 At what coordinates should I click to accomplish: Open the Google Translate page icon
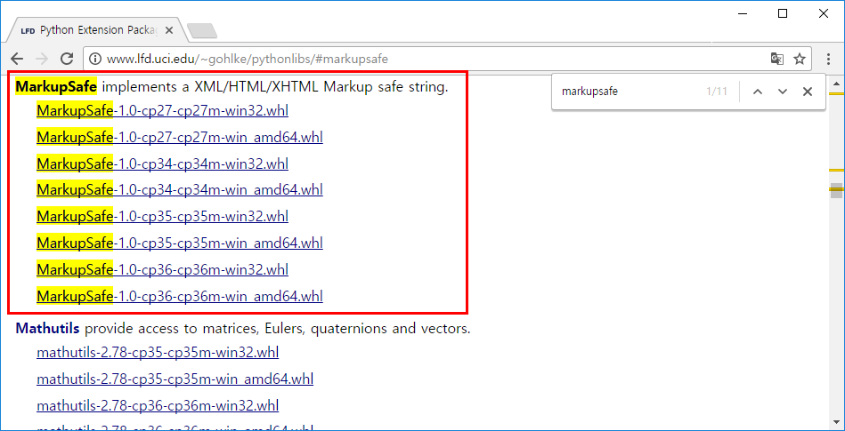pos(776,59)
